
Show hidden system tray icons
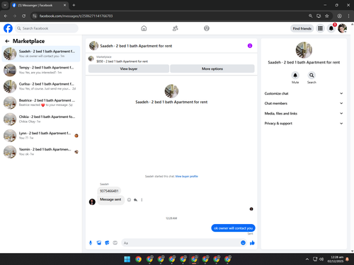pos(307,259)
